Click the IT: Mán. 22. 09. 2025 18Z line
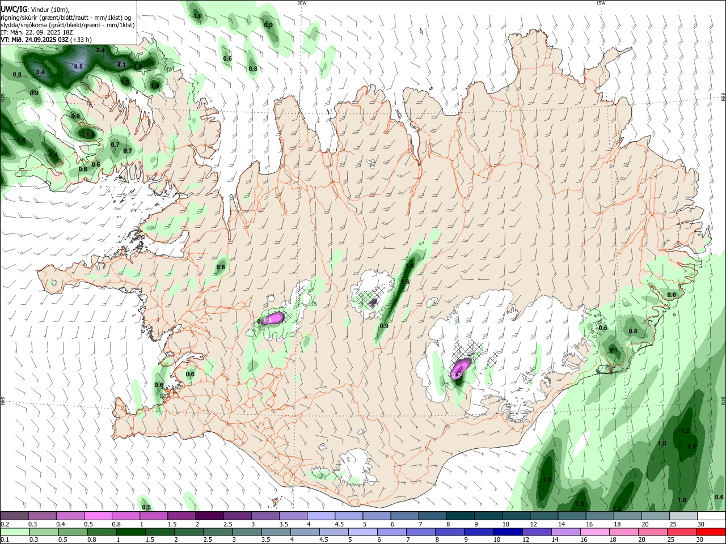This screenshot has height=544, width=726. point(37,32)
